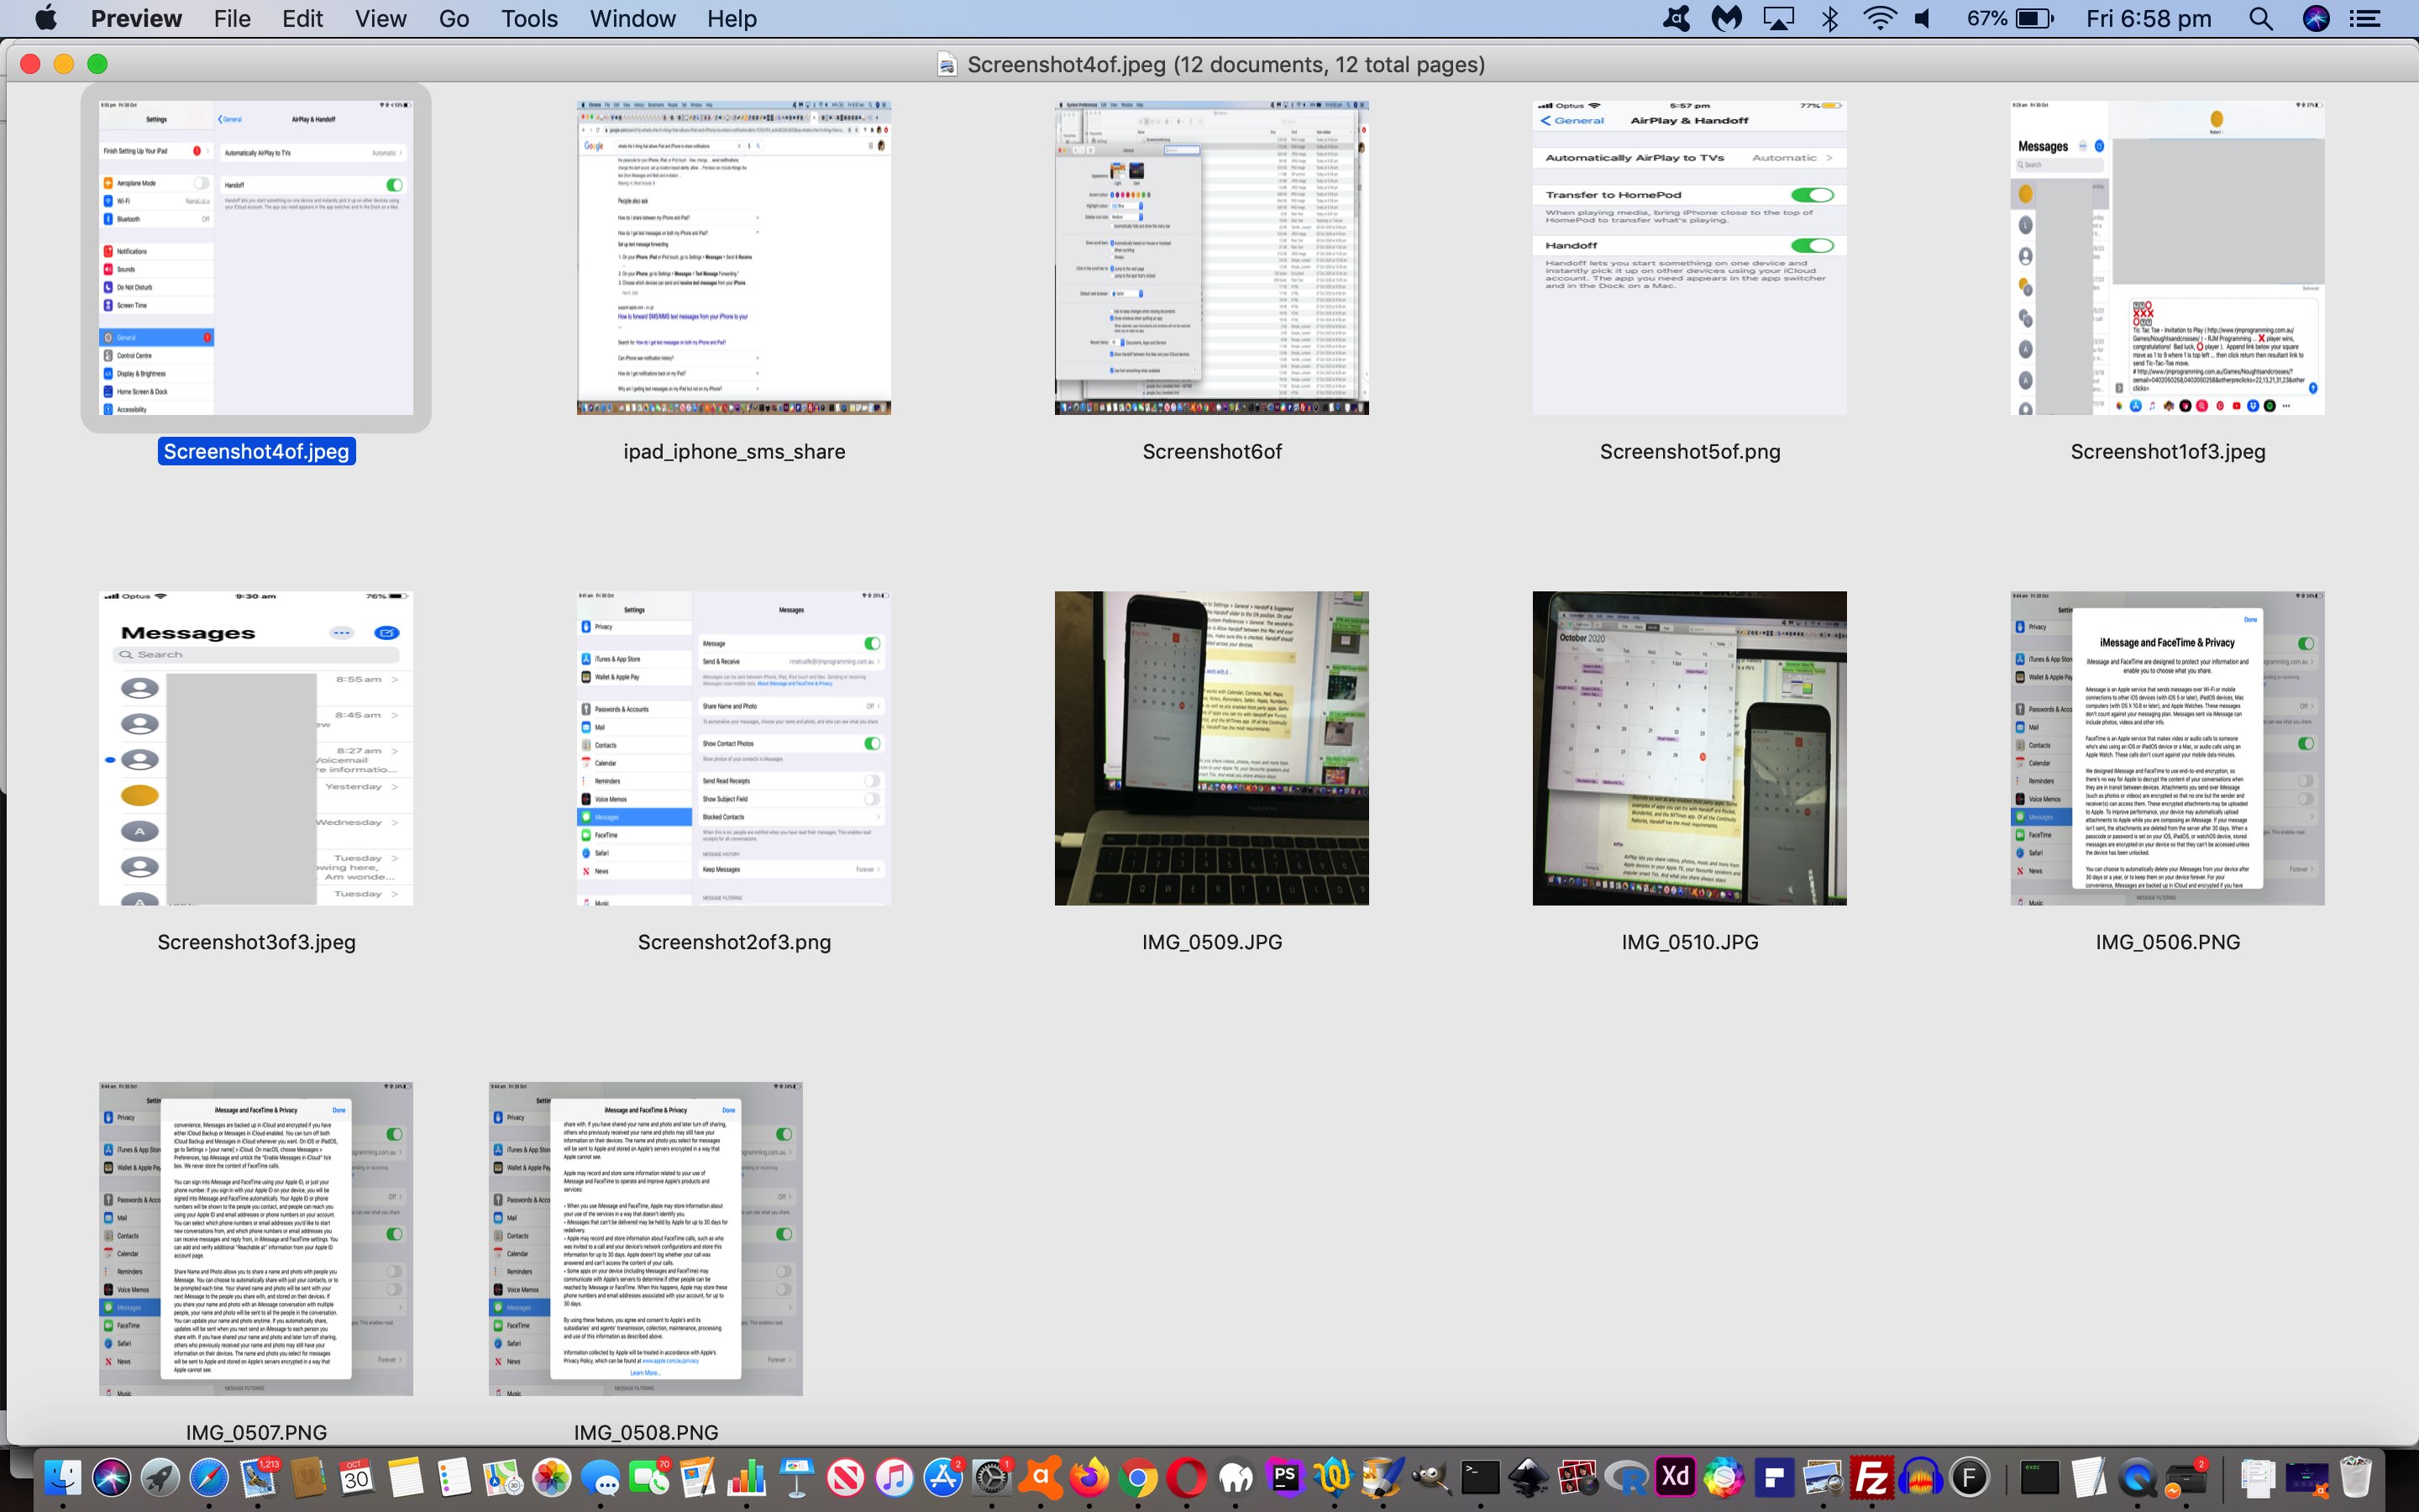2419x1512 pixels.
Task: Open App Store in the Dock
Action: coord(942,1477)
